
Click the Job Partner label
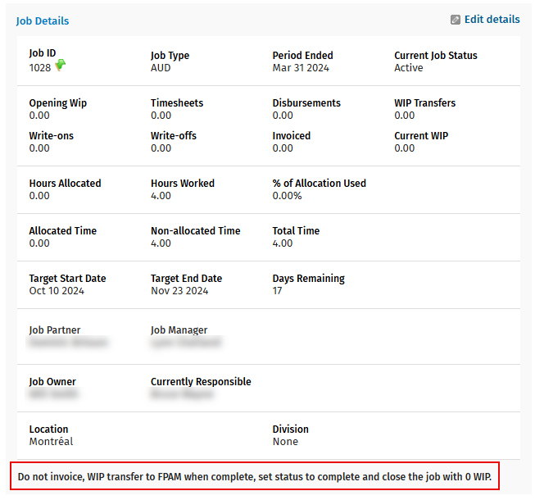click(55, 330)
